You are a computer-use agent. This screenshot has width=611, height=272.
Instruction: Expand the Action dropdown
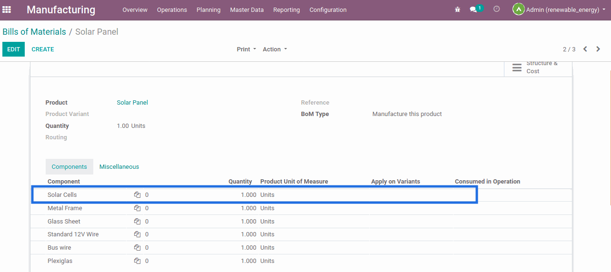point(275,49)
